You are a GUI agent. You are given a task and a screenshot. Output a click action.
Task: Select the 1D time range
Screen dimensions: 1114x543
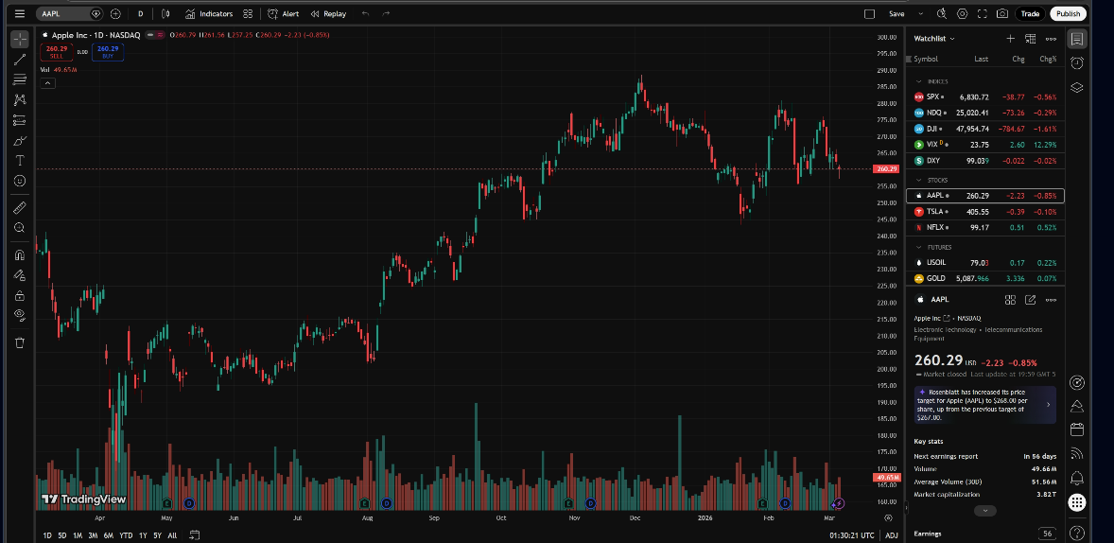47,535
